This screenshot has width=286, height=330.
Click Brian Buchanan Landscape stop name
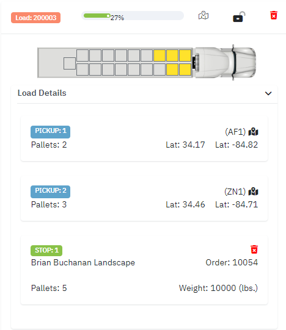[x=83, y=263]
